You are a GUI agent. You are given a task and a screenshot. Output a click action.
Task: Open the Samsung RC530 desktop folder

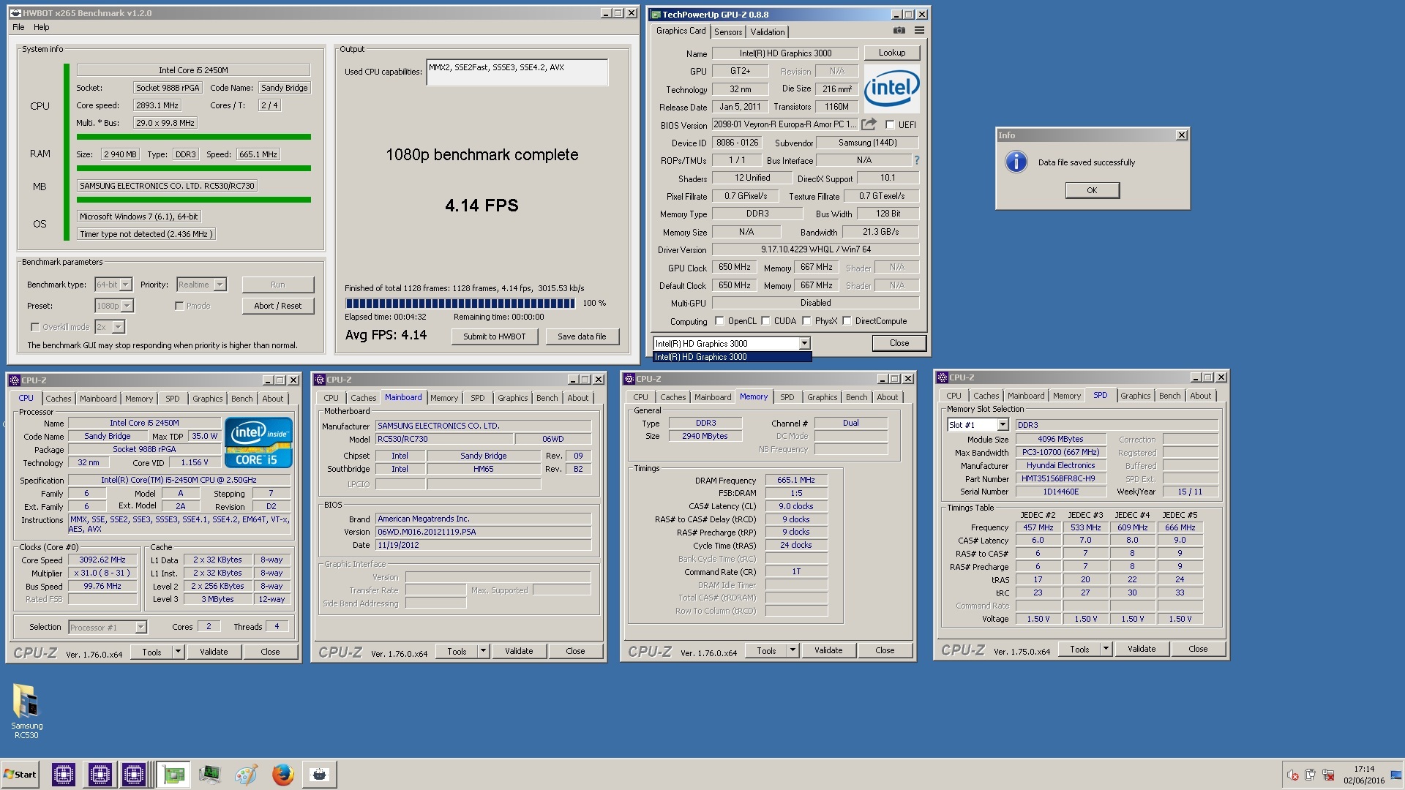point(26,710)
